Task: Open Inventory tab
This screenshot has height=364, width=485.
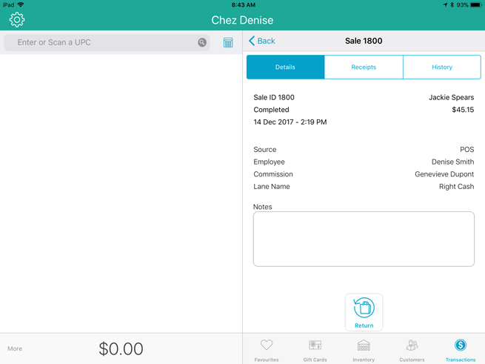Action: click(364, 350)
